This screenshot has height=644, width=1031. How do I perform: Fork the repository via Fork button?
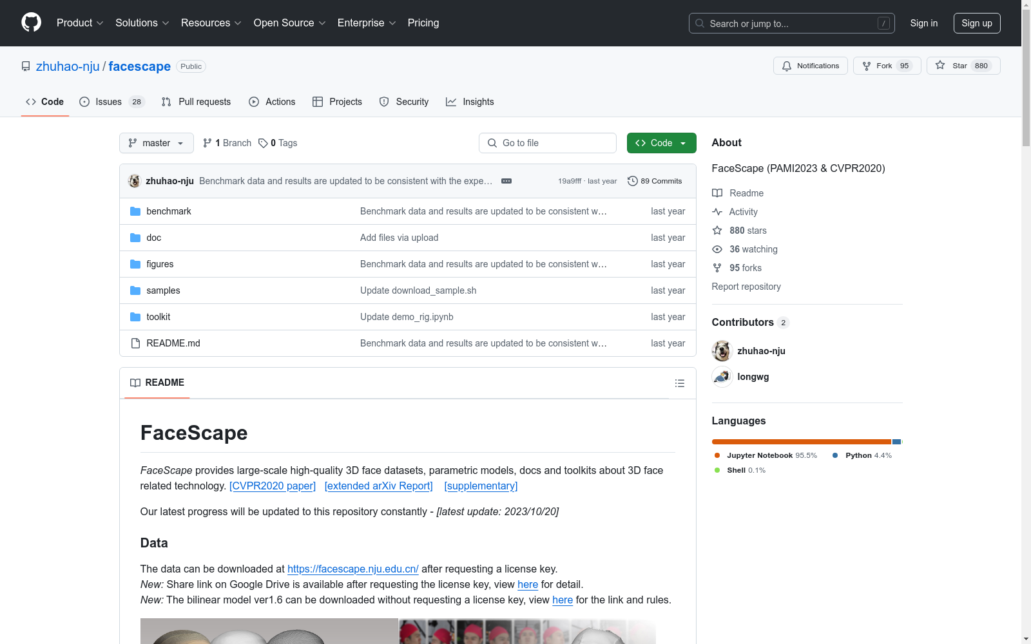point(887,66)
